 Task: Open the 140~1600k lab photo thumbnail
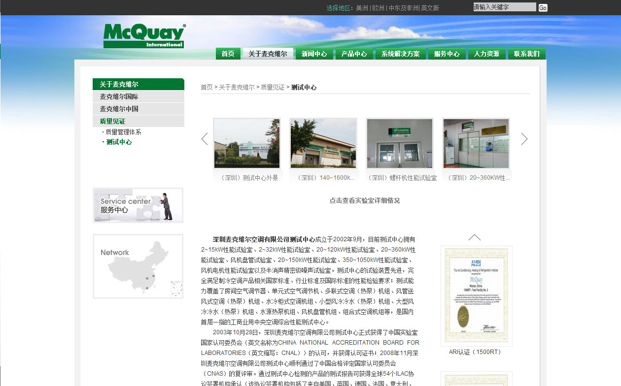323,143
